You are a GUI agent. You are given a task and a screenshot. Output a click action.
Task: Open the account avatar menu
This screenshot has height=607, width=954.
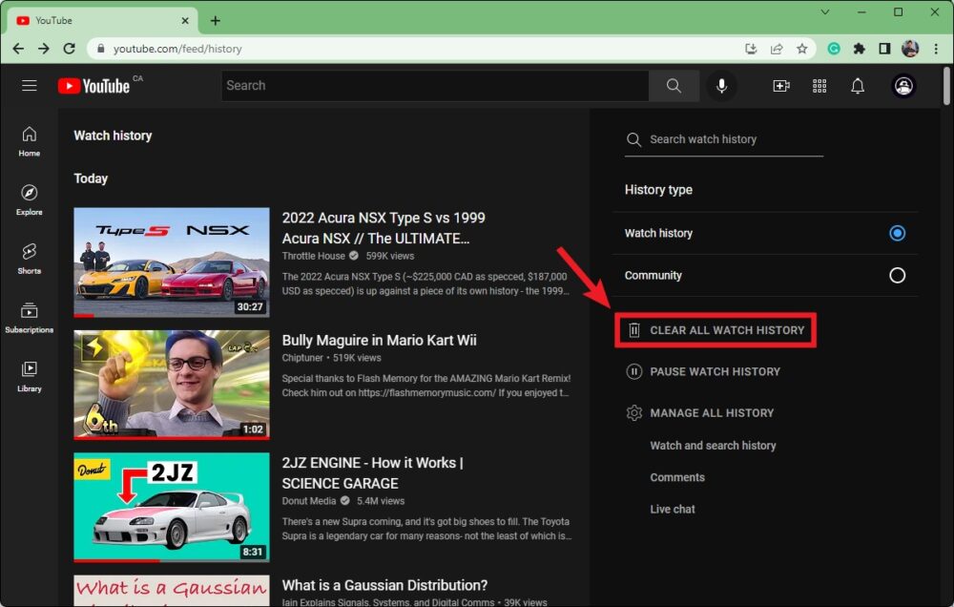tap(903, 86)
